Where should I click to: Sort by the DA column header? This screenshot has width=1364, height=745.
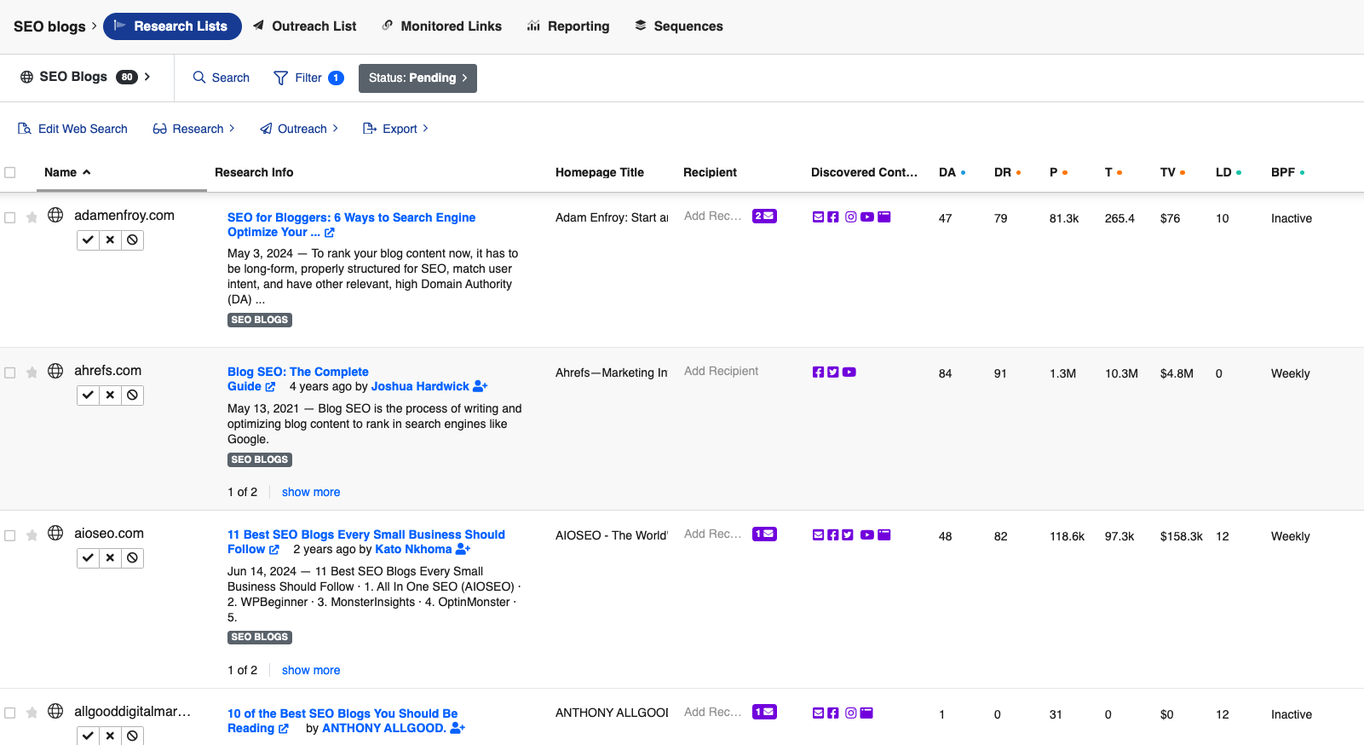click(x=947, y=172)
